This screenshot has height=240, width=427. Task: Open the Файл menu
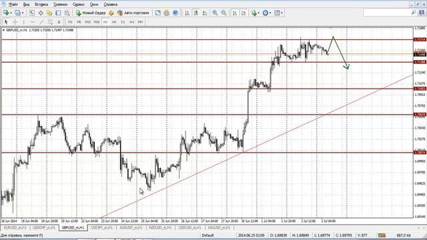tap(13, 5)
